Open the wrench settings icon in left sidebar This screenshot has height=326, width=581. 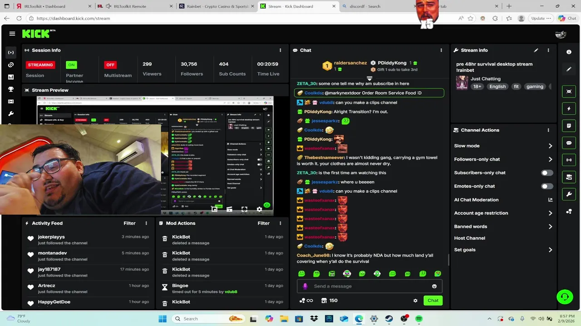(x=11, y=114)
